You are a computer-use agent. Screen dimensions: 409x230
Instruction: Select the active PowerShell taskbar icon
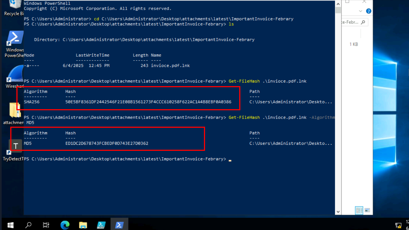(119, 224)
